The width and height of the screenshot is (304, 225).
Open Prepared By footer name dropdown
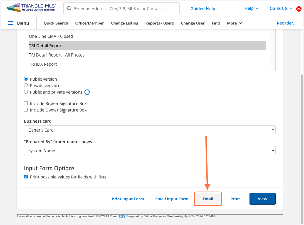[x=150, y=151]
